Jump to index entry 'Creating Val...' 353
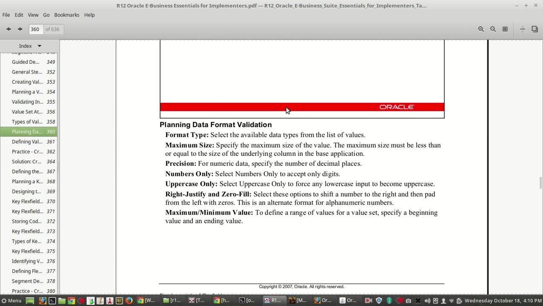This screenshot has height=306, width=543. pos(29,82)
